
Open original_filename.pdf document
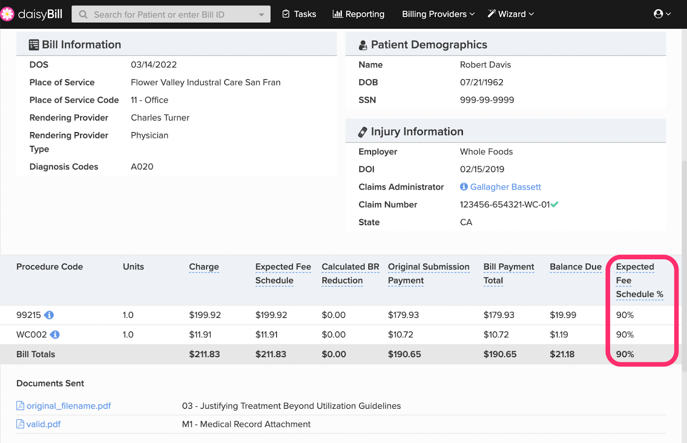pyautogui.click(x=69, y=406)
